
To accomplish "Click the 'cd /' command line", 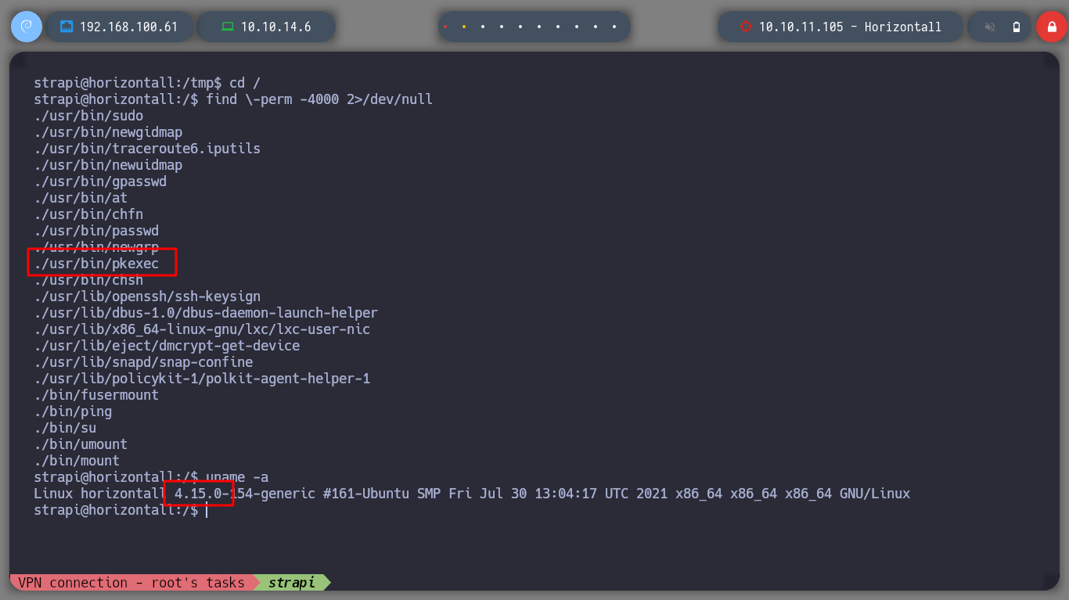I will coord(245,83).
